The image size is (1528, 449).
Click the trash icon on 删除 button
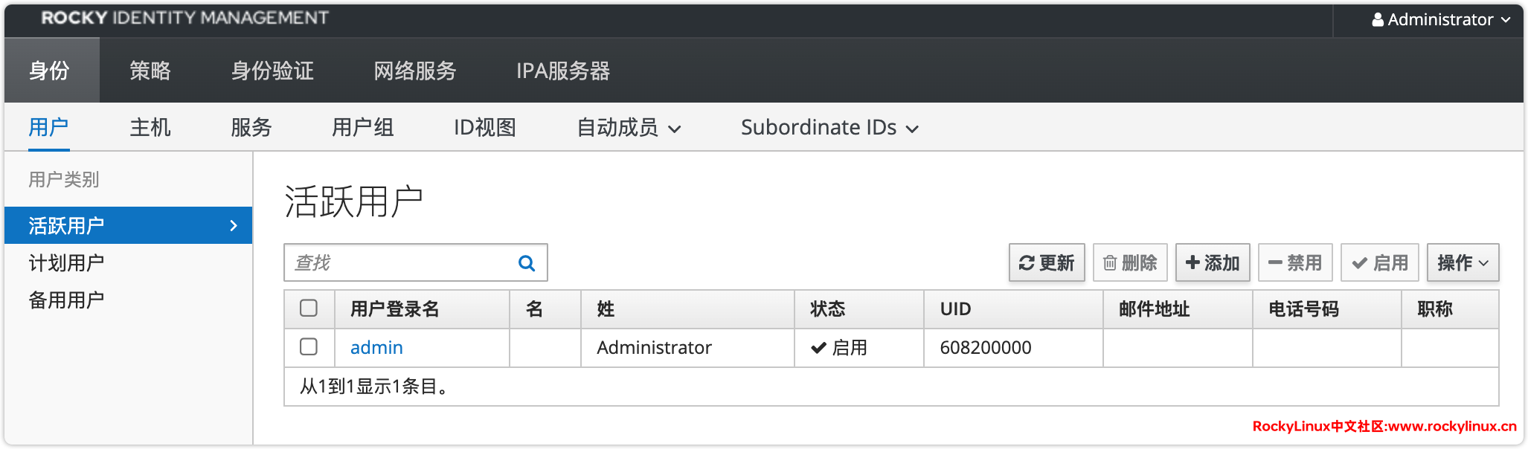coord(1110,263)
